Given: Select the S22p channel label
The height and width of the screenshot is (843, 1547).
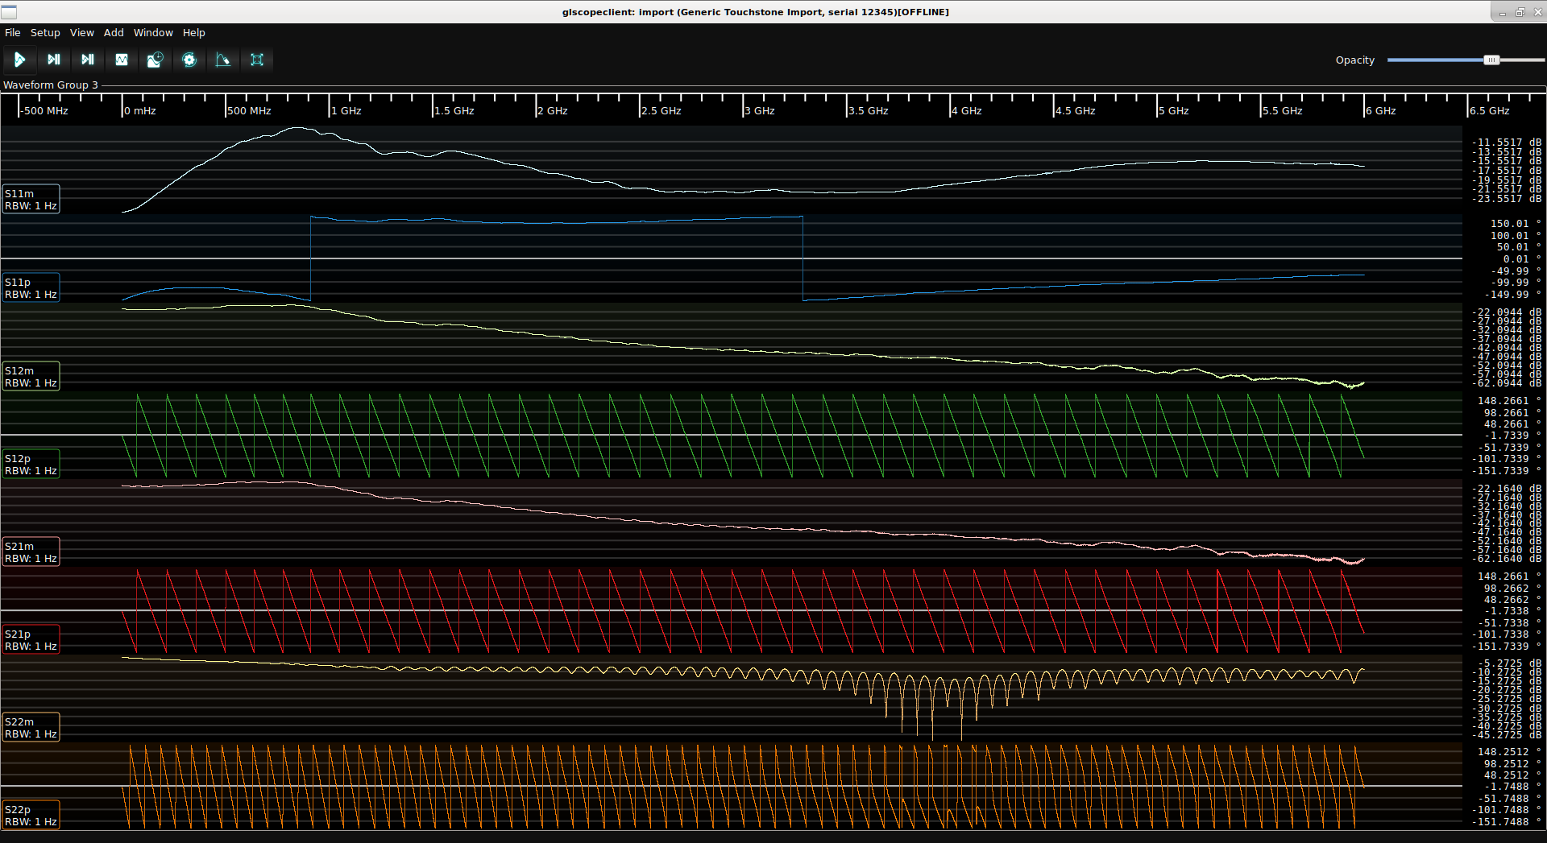Looking at the screenshot, I should coord(31,815).
